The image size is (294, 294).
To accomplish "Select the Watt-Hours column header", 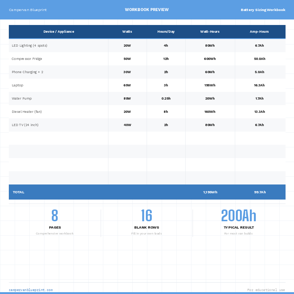I will (210, 32).
